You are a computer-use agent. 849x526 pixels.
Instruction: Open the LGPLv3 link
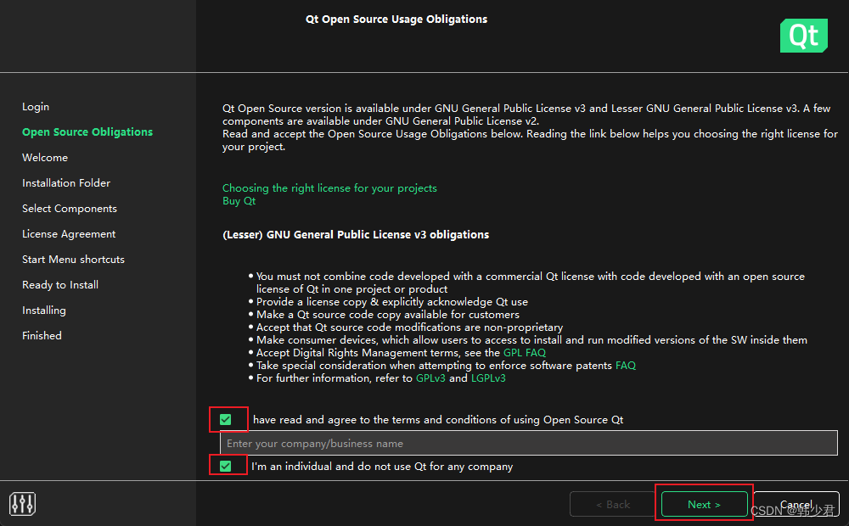(x=488, y=378)
